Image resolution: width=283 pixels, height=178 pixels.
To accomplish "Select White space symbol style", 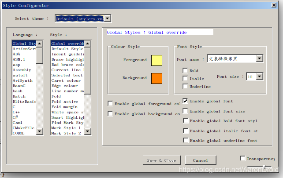I will pyautogui.click(x=68, y=112).
